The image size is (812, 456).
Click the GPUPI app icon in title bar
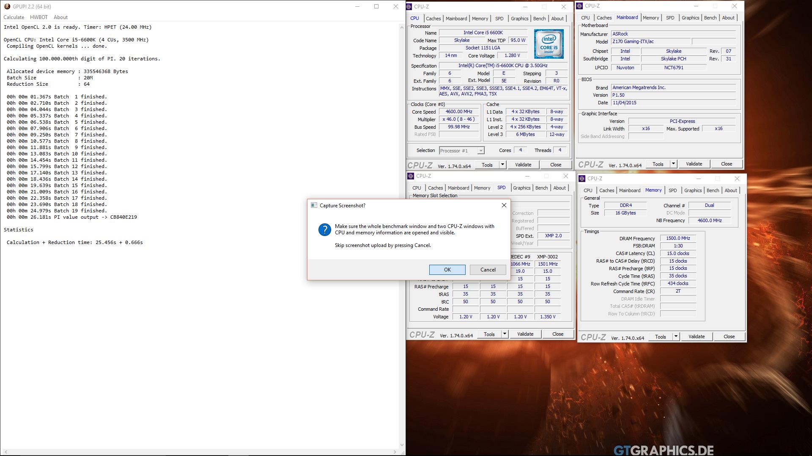(7, 6)
